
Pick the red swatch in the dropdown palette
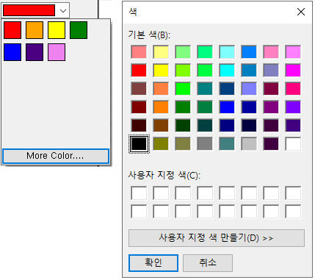tap(12, 30)
